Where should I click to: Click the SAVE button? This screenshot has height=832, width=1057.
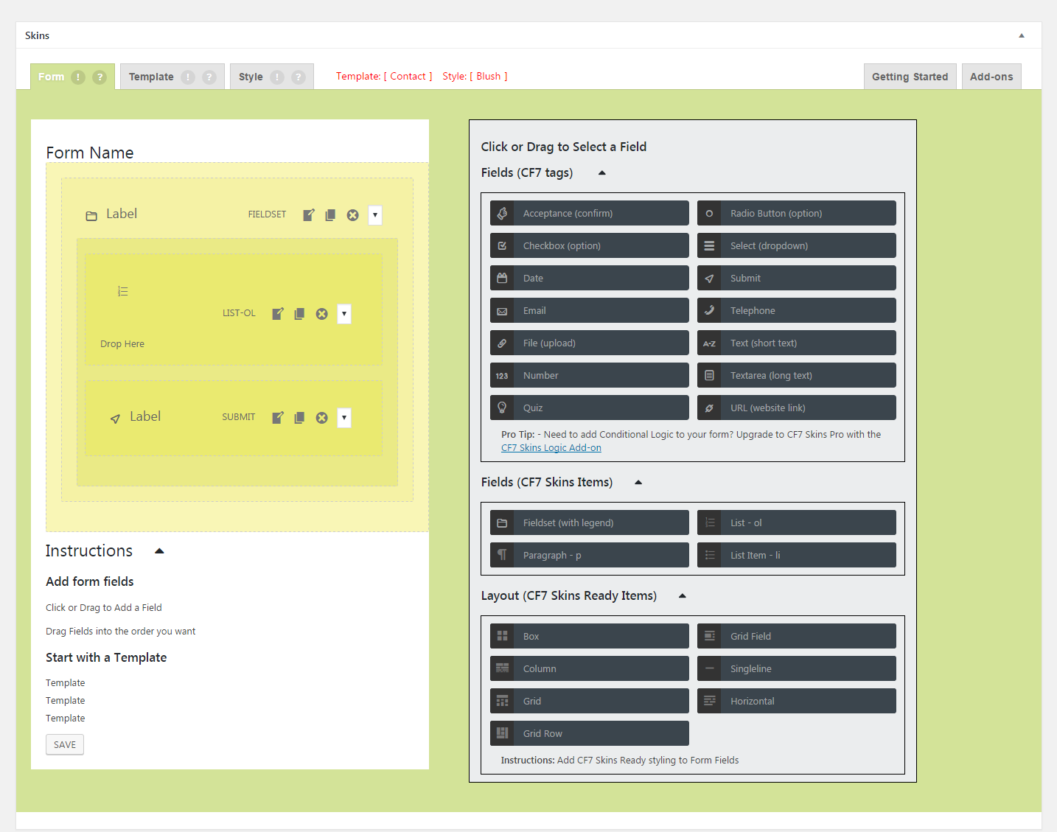click(x=65, y=745)
